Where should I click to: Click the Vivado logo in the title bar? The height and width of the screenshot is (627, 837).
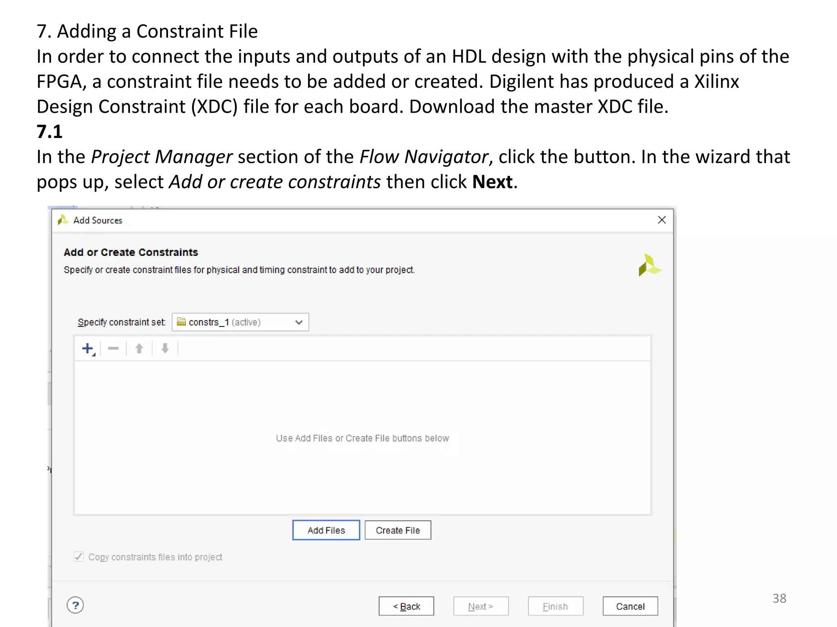63,220
